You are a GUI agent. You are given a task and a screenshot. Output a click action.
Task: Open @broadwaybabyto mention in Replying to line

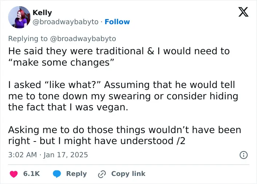pyautogui.click(x=83, y=39)
